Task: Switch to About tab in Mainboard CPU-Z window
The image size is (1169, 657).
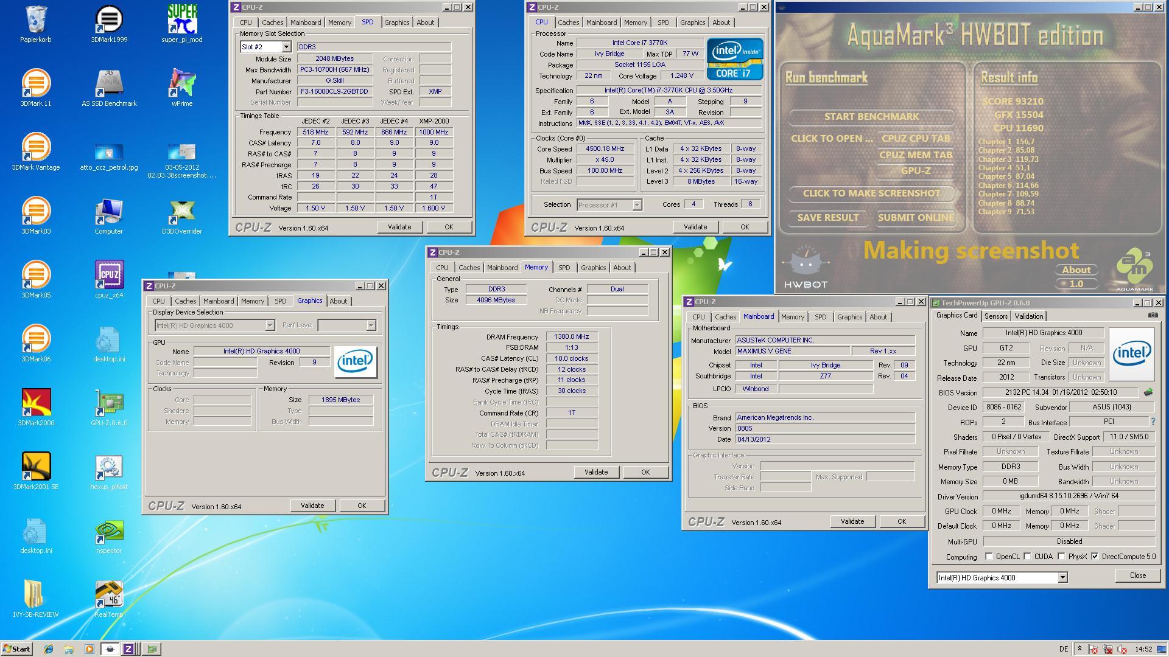Action: pyautogui.click(x=878, y=317)
